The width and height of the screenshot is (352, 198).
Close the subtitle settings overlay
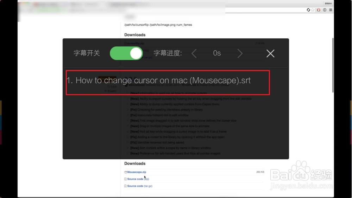tap(270, 53)
